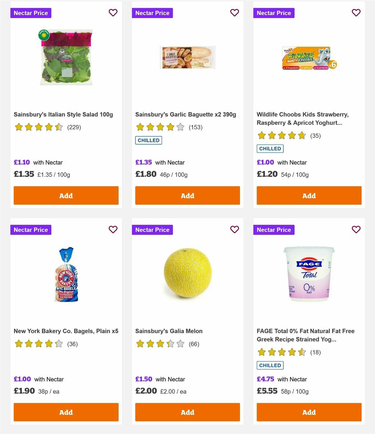Select the Nectar Price banner on the melon
375x434 pixels.
152,230
